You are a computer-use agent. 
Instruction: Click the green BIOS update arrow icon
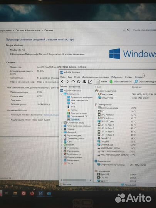[111, 82]
